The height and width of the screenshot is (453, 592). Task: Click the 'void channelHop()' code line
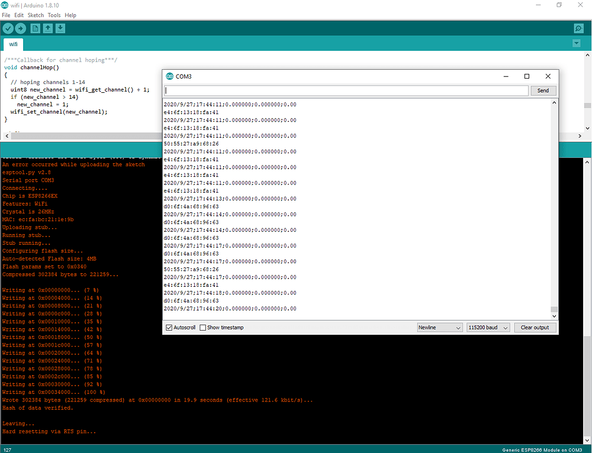[32, 67]
